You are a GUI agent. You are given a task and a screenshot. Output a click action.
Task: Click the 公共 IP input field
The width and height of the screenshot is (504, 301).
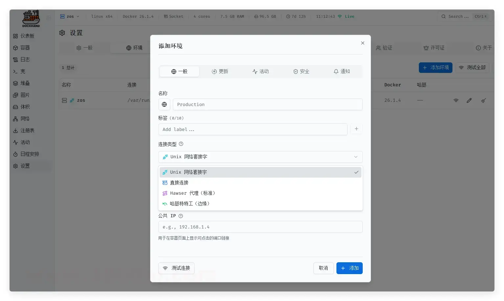tap(260, 226)
